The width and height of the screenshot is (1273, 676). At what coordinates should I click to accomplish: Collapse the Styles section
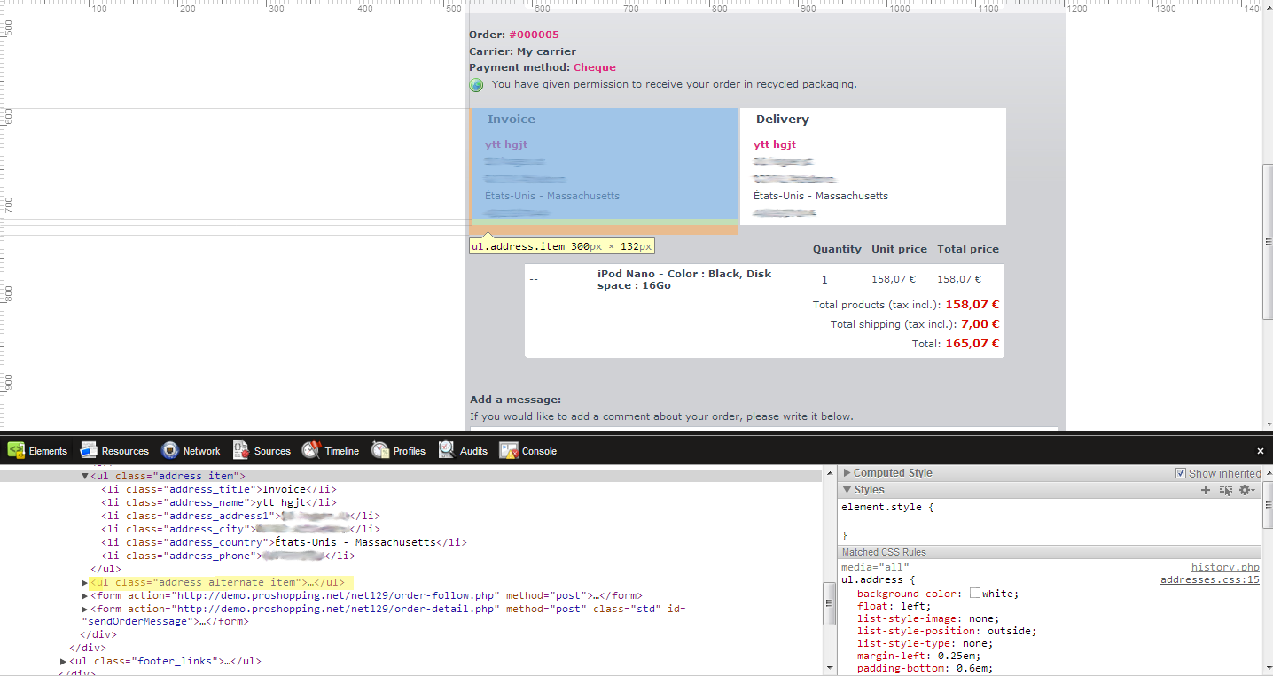tap(847, 490)
